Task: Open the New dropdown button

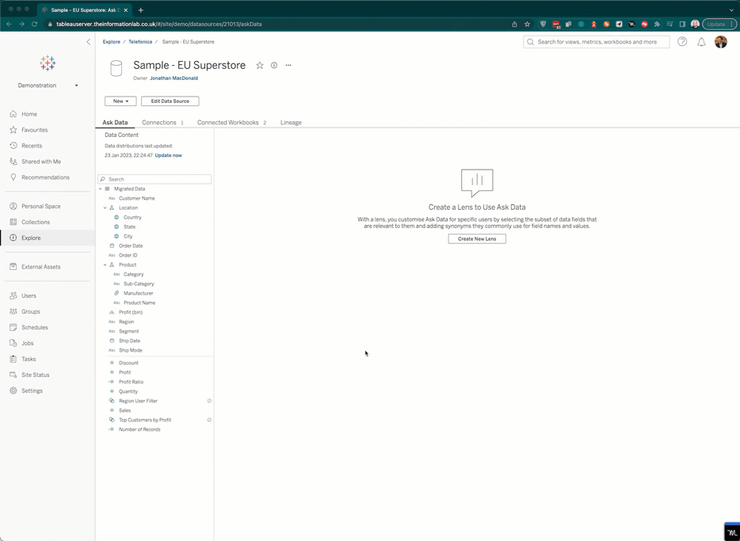Action: (x=120, y=101)
